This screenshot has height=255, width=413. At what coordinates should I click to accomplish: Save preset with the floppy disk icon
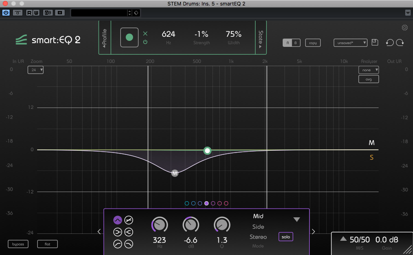pos(375,42)
